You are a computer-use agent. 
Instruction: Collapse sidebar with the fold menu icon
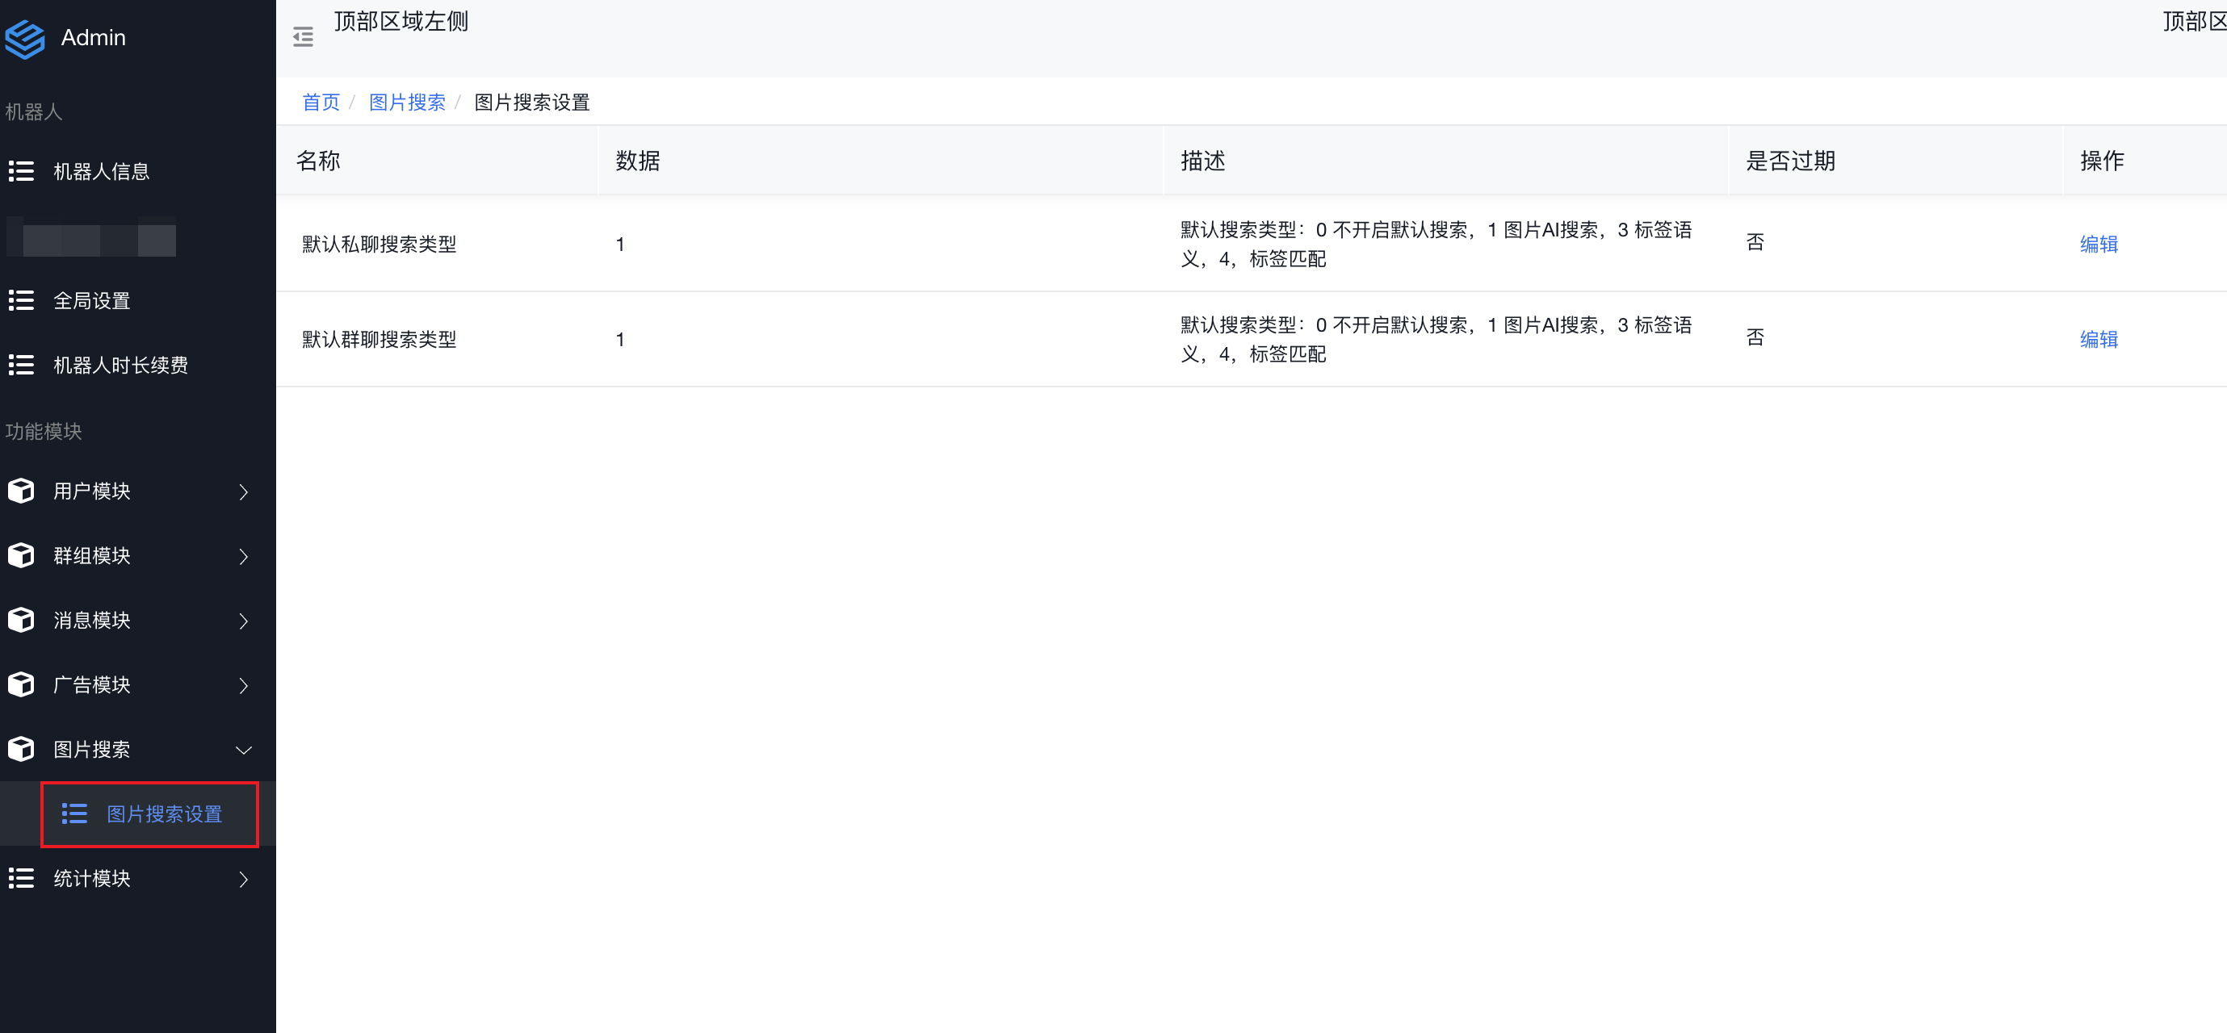pyautogui.click(x=303, y=37)
